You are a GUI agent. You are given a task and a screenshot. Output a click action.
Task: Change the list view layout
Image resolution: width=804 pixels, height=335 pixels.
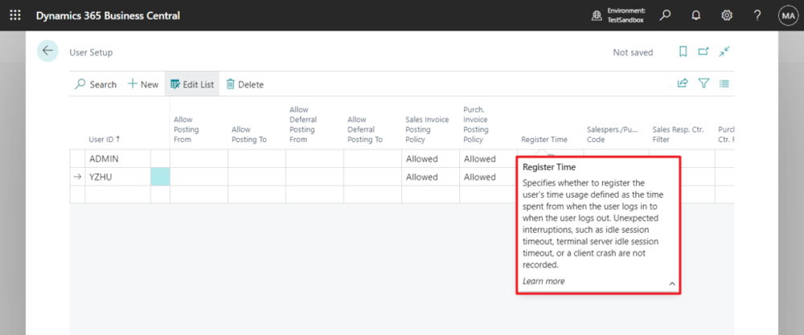tap(724, 84)
